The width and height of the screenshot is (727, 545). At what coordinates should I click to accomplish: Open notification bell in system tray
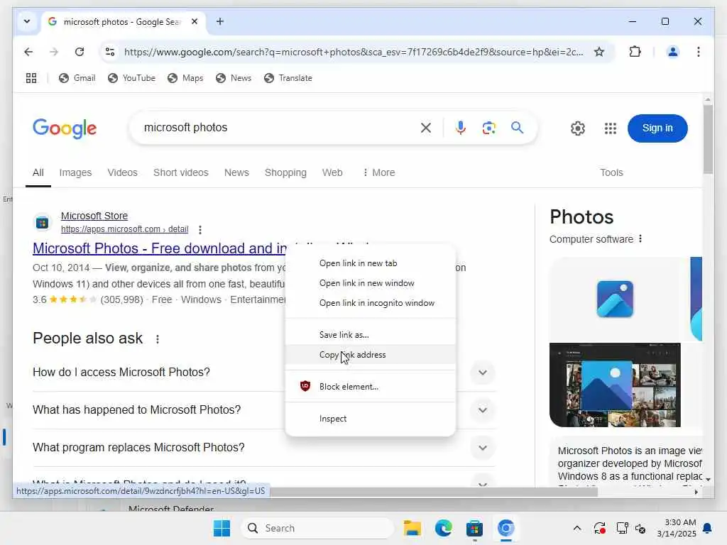(708, 528)
